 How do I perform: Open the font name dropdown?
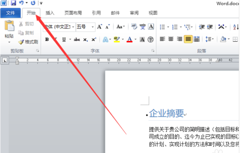[x=73, y=27]
